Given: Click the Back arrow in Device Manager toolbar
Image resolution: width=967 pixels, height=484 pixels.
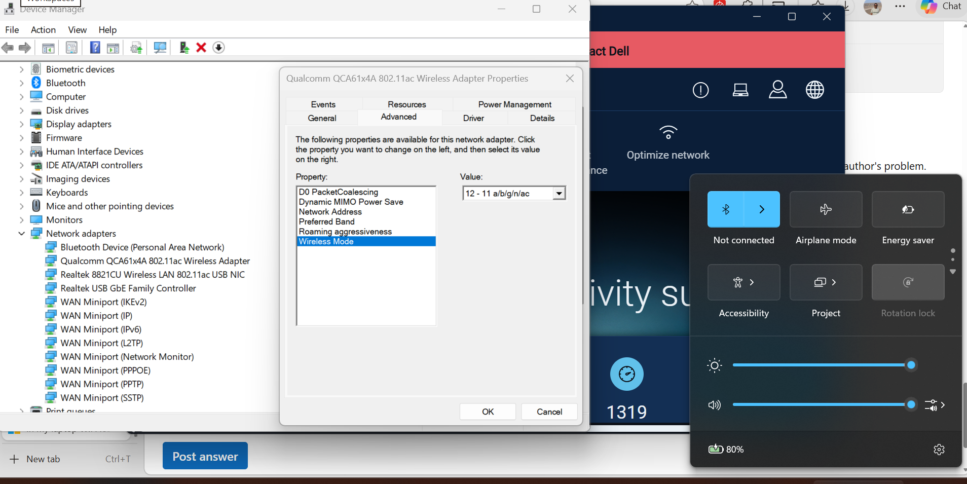Looking at the screenshot, I should (8, 48).
